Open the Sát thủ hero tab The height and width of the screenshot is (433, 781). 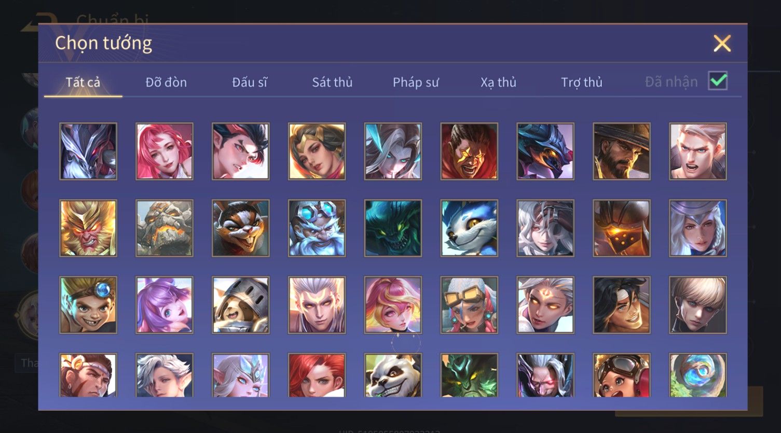[332, 82]
